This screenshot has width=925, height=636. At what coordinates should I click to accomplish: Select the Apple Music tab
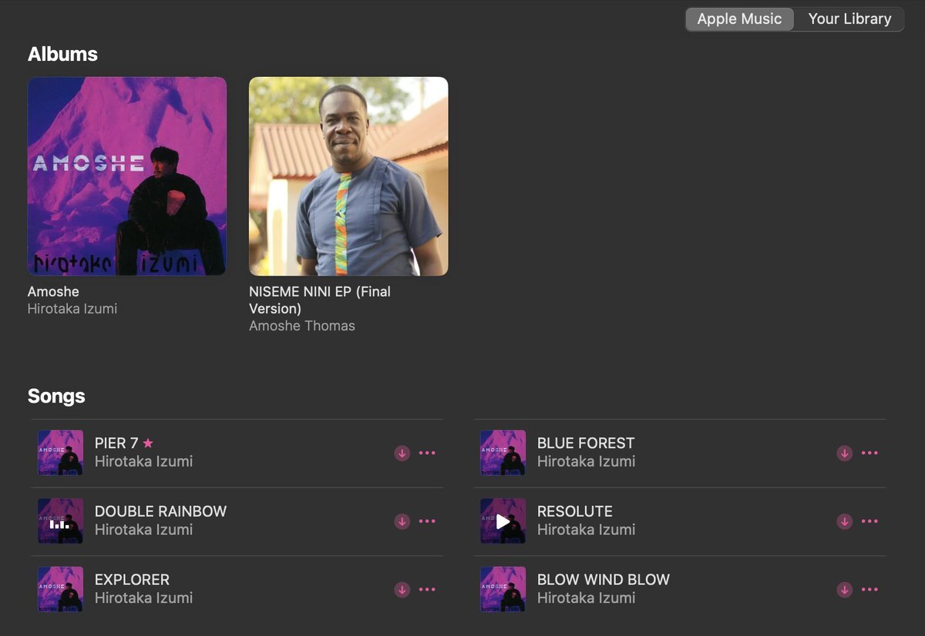[x=740, y=19]
